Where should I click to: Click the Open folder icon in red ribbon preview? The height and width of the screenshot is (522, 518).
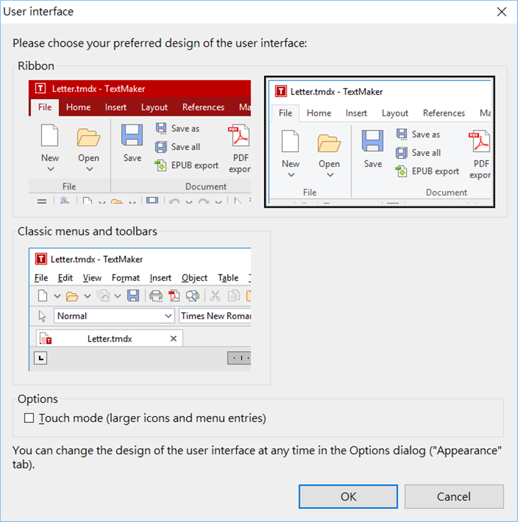point(88,137)
